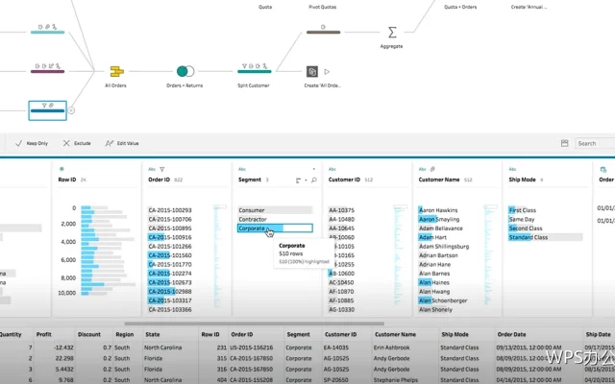Click the Abc data type icon of Ship Mode
The image size is (615, 384).
pos(512,169)
